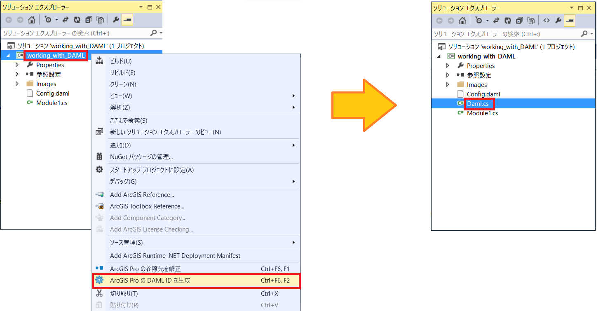Select Config.daml file in right Solution Explorer

pos(483,94)
